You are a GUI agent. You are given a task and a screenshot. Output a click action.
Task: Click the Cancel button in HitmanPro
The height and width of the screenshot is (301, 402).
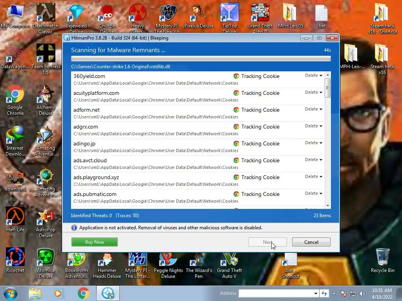[x=311, y=242]
